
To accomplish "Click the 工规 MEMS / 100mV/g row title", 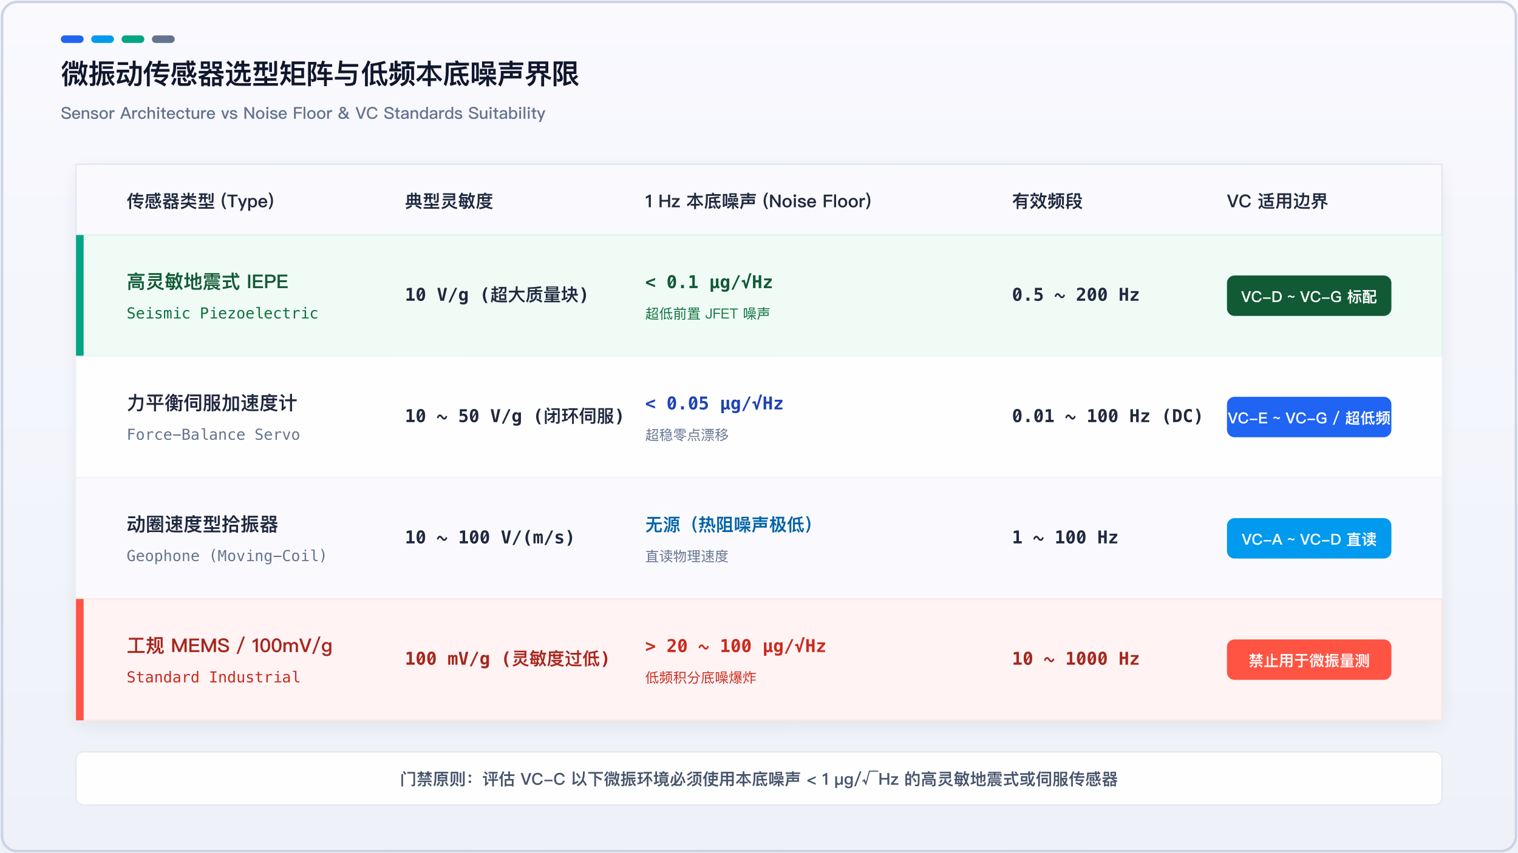I will (230, 646).
